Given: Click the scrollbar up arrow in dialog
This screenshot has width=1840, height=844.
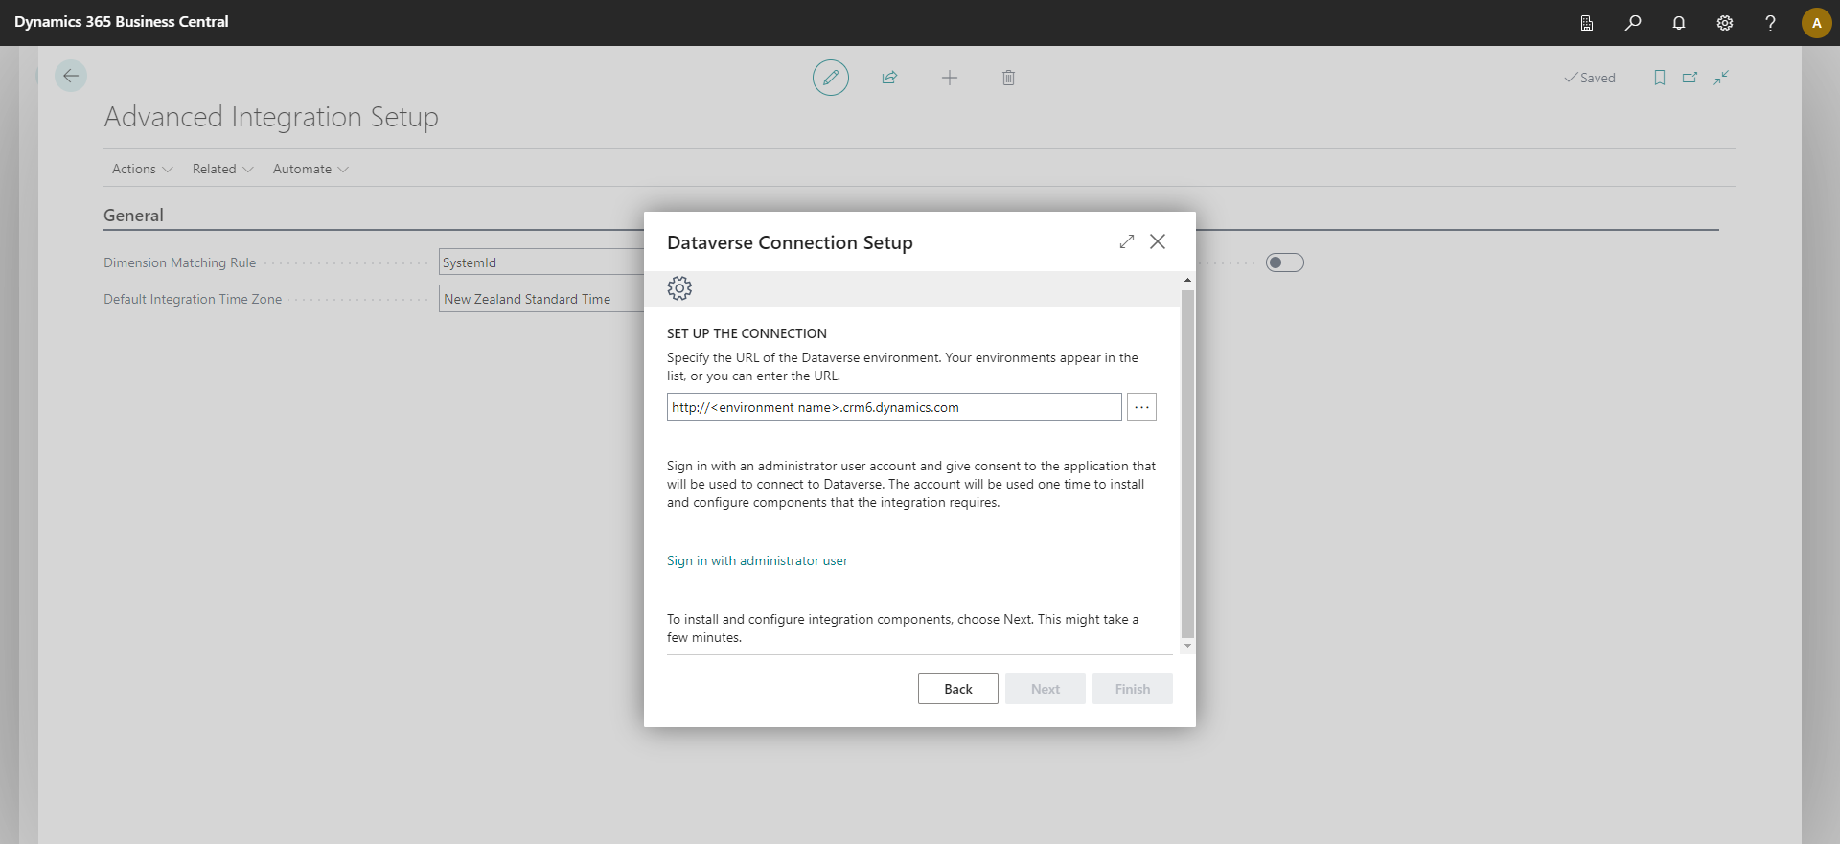Looking at the screenshot, I should pyautogui.click(x=1188, y=281).
